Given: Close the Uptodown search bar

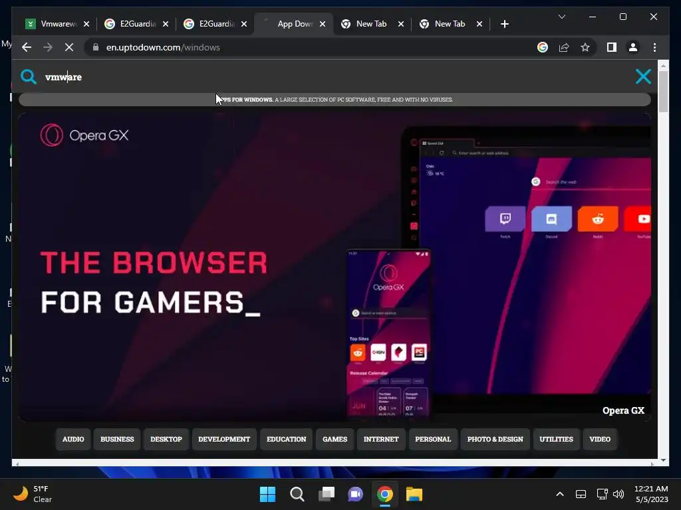Looking at the screenshot, I should pos(643,77).
